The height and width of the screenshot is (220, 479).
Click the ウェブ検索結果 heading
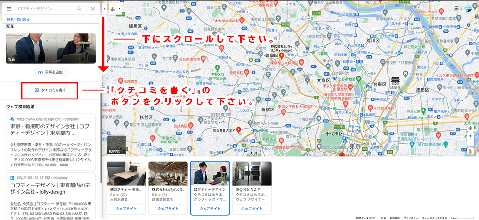pos(20,107)
